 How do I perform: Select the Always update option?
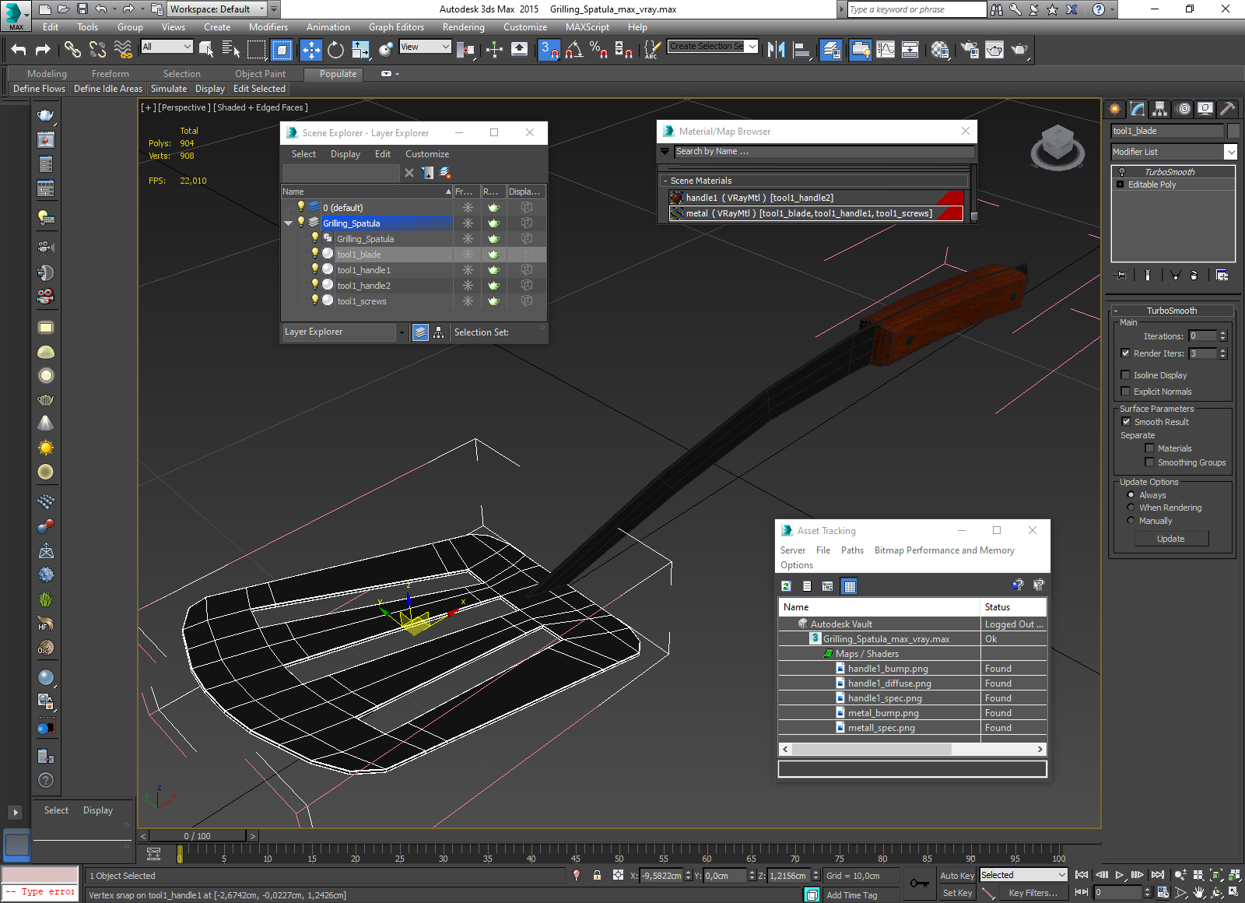point(1131,495)
